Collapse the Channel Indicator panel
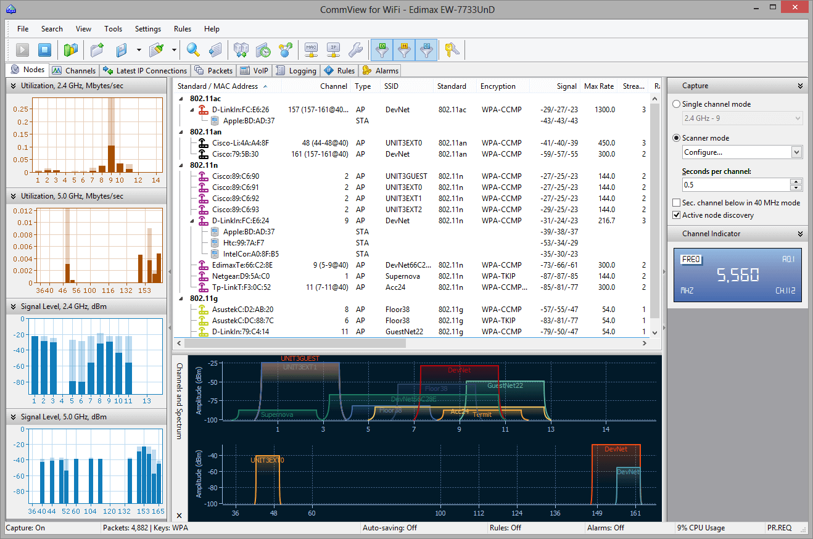Viewport: 813px width, 539px height. point(799,234)
